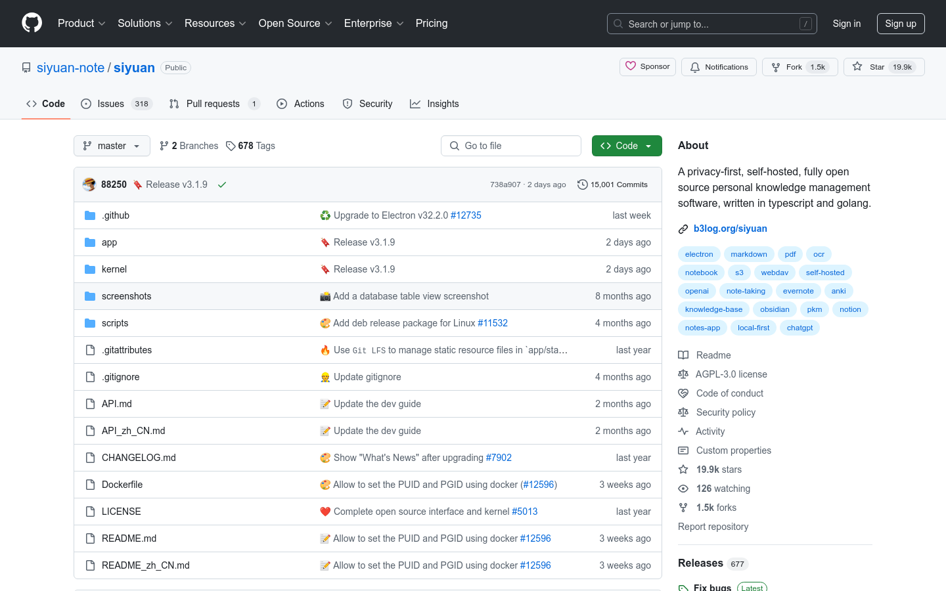Open the commit status green checkmark

point(222,185)
